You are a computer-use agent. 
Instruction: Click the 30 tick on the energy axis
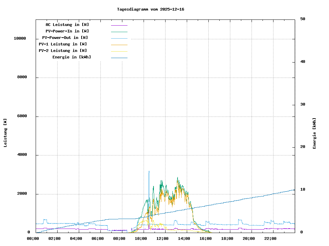click(x=303, y=105)
